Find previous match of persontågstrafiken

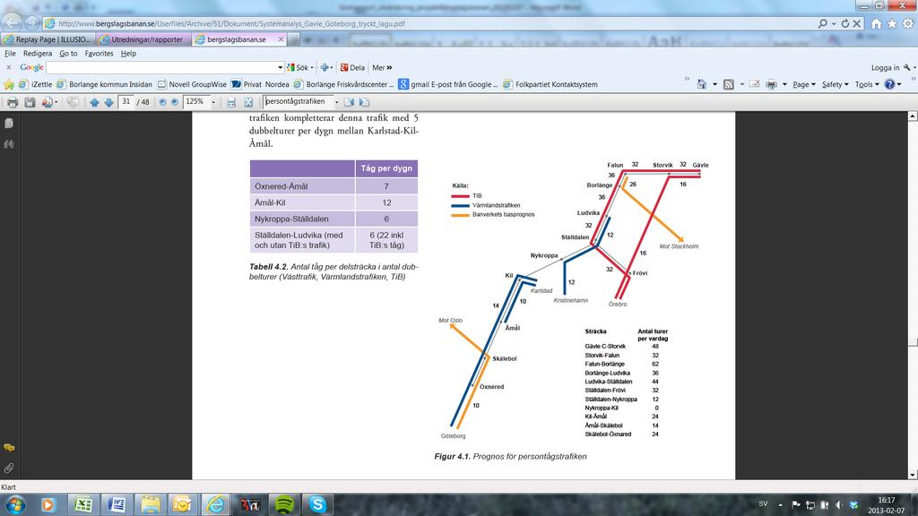[349, 102]
